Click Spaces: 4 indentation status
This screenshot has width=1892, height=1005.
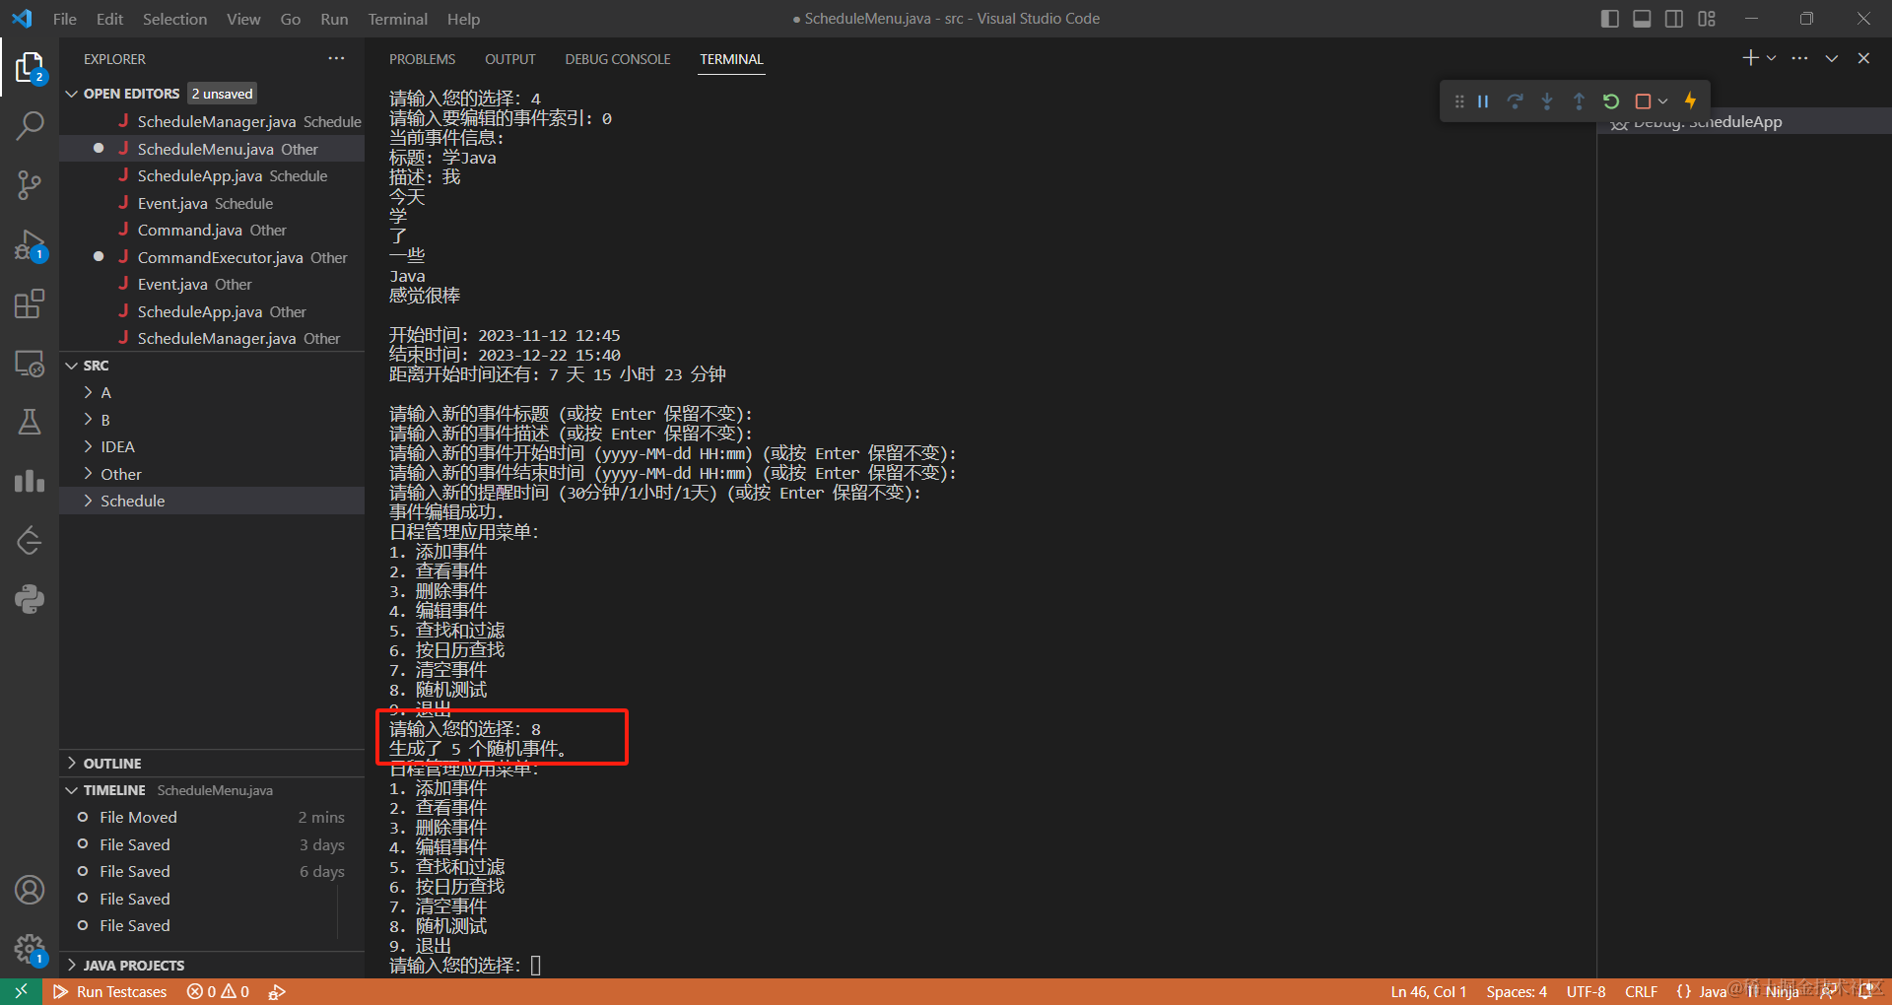tap(1517, 991)
